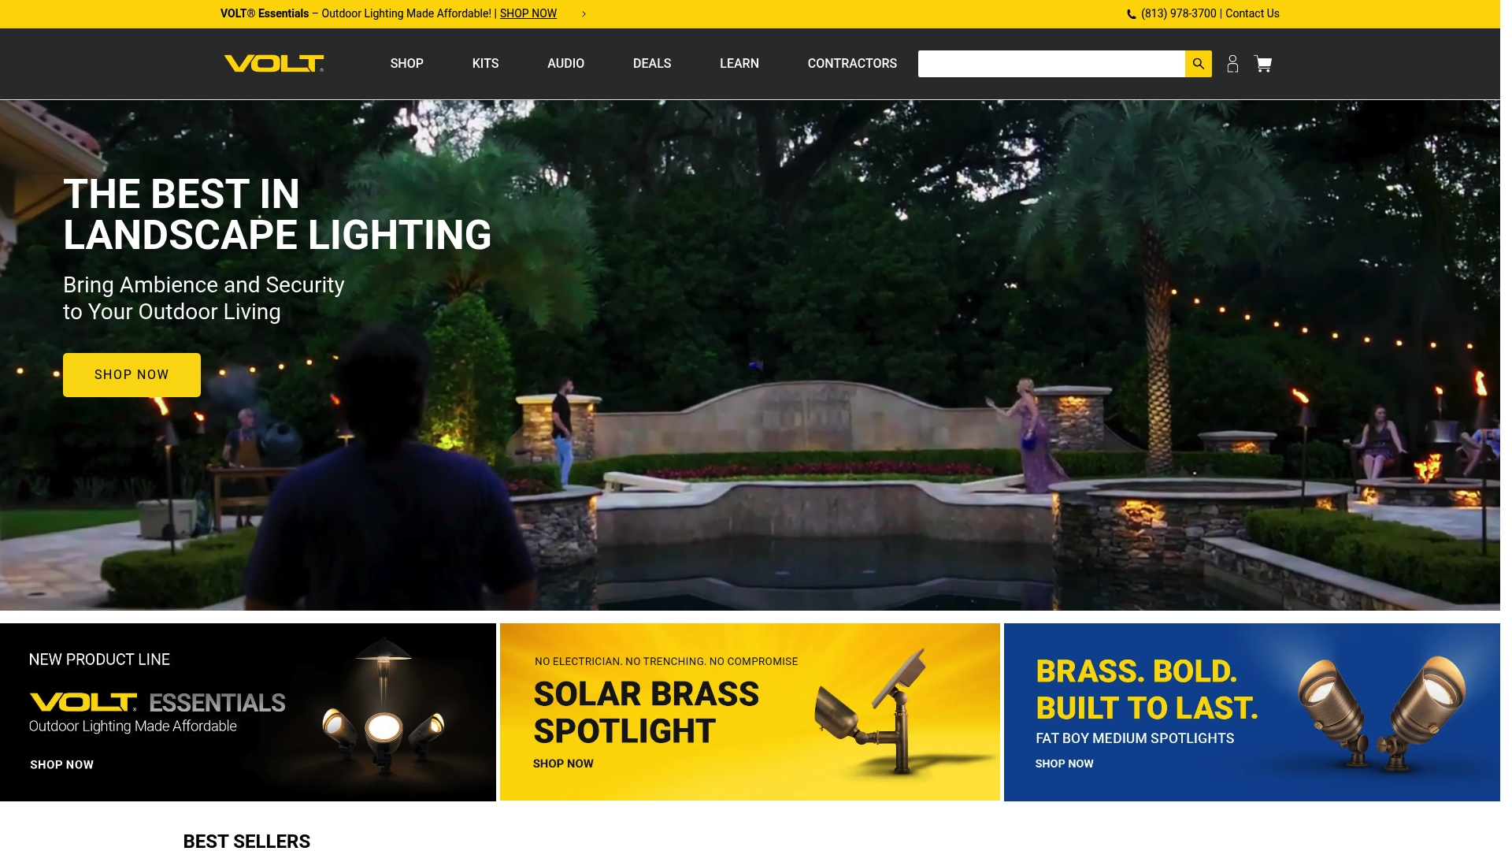Click the VOLT logo in header

click(x=274, y=64)
